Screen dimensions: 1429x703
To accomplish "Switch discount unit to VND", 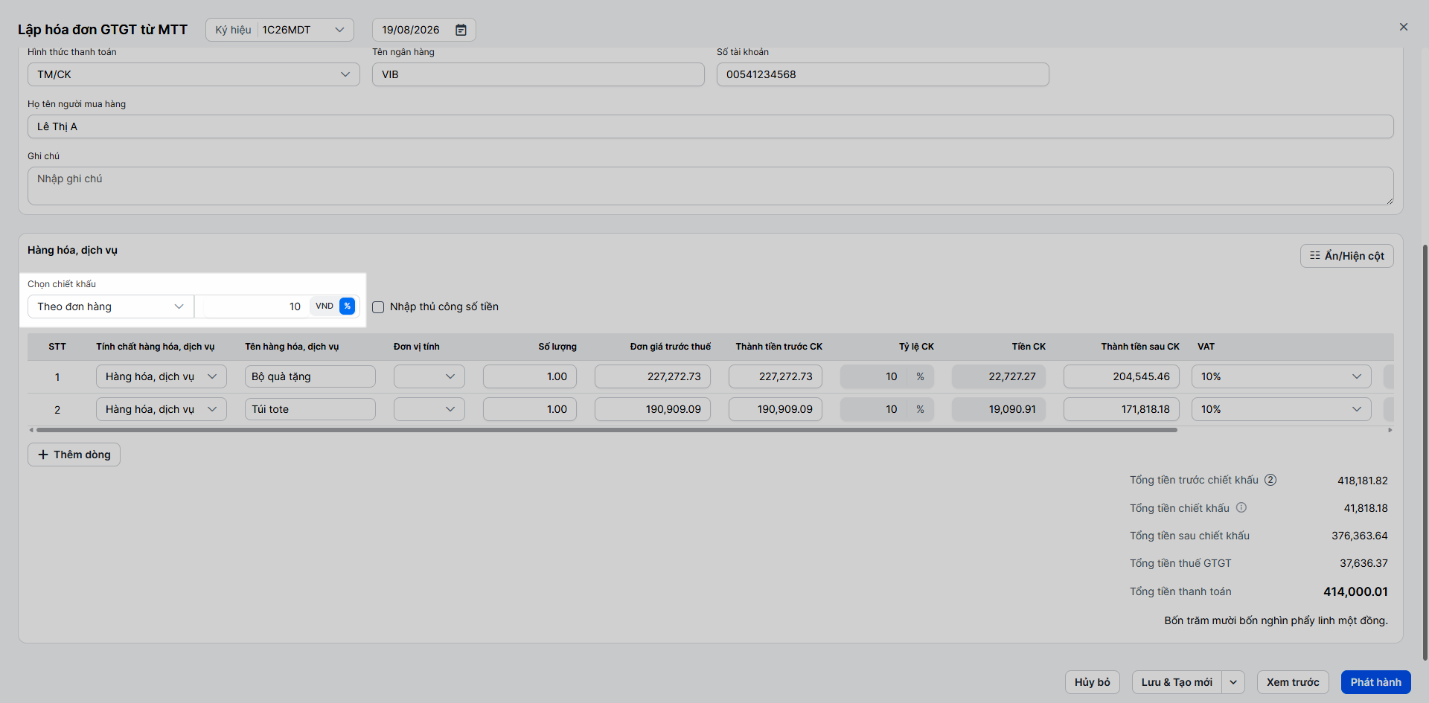I will point(325,306).
